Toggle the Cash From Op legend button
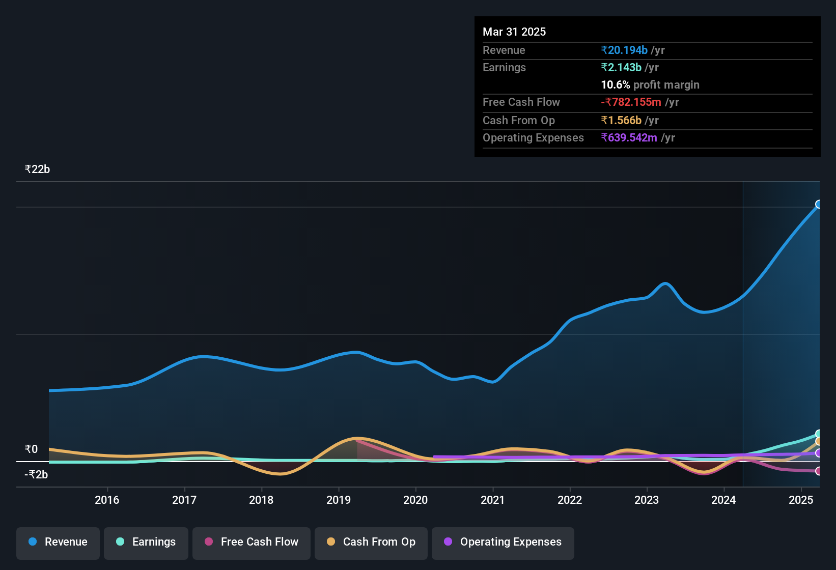Image resolution: width=836 pixels, height=570 pixels. (371, 543)
